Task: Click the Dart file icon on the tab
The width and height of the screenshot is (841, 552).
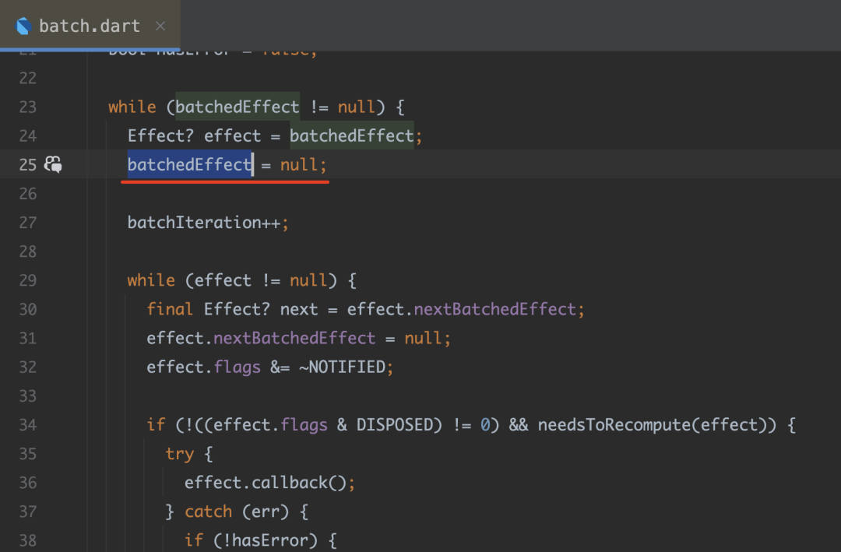Action: click(24, 26)
